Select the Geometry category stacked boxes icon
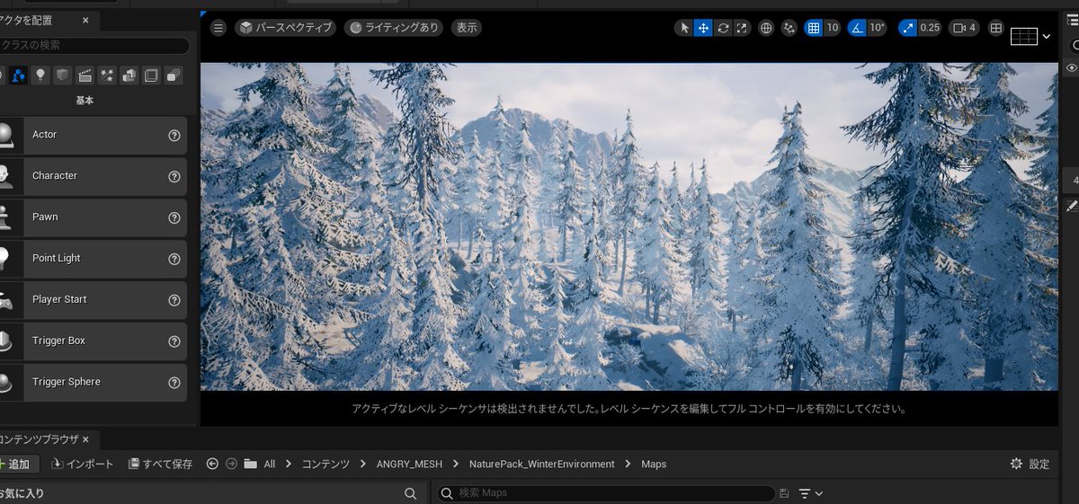 (x=129, y=75)
